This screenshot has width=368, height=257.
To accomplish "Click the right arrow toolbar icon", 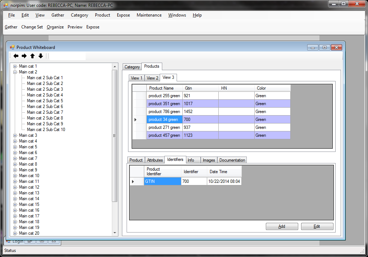I will click(x=24, y=56).
